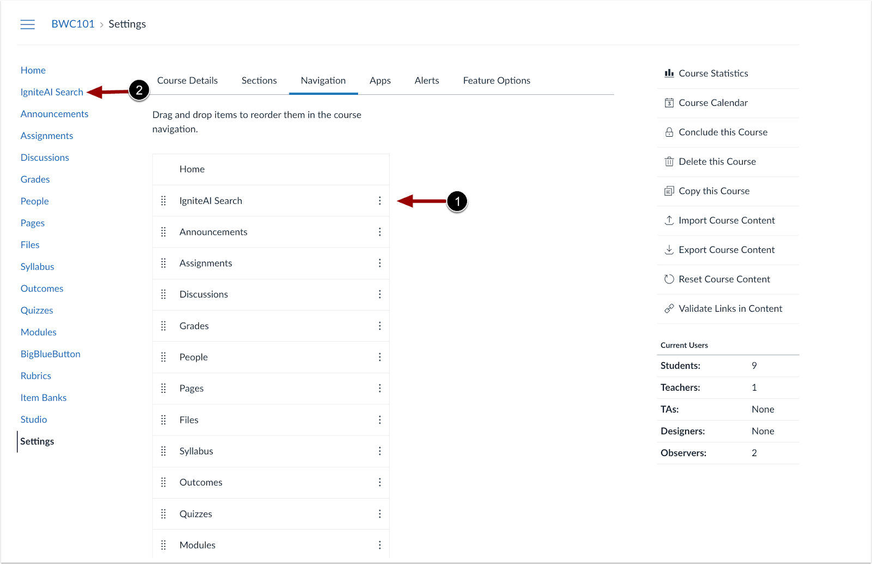Expand options menu on Grades row
Image resolution: width=872 pixels, height=564 pixels.
click(x=380, y=325)
